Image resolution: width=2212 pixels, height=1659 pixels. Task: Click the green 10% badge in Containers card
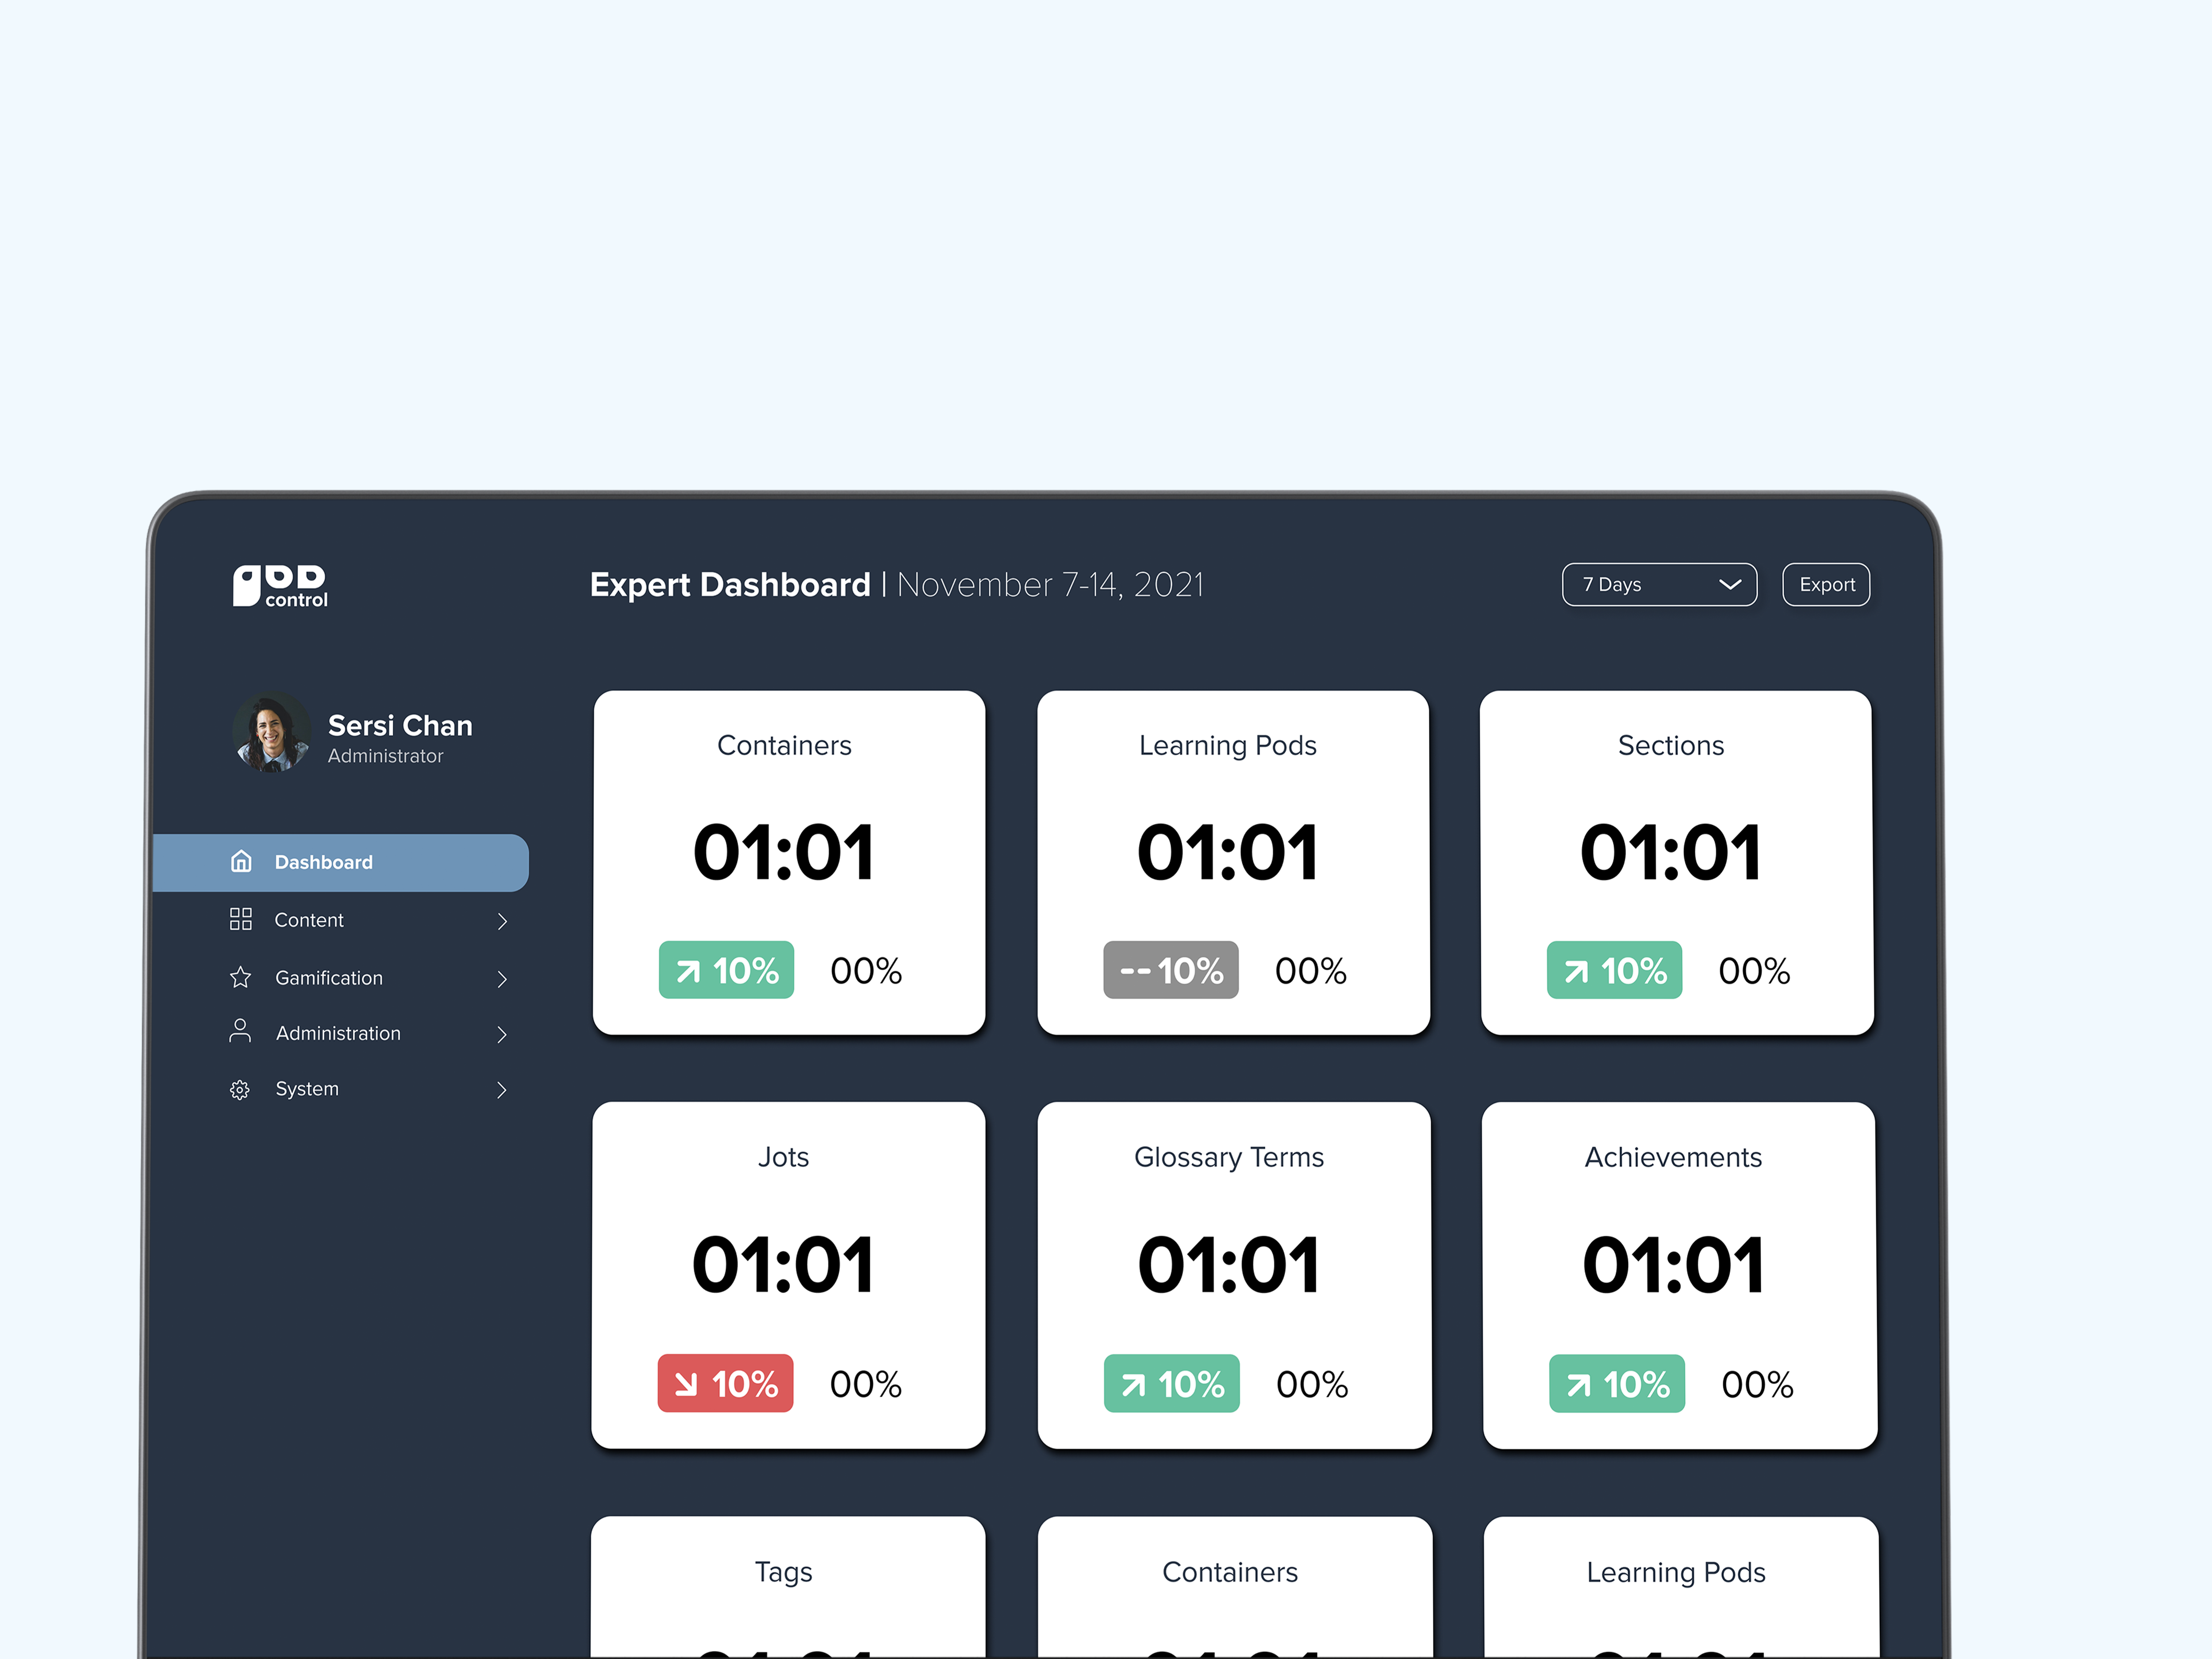726,970
